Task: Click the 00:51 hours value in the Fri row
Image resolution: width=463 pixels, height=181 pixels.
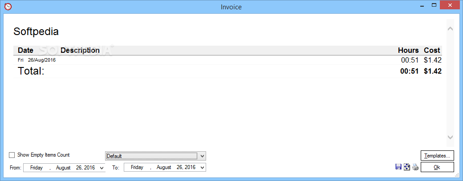Action: pos(410,60)
